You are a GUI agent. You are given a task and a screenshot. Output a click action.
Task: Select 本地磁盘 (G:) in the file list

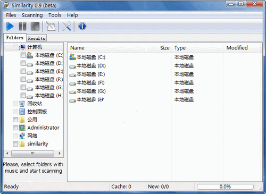click(91, 91)
